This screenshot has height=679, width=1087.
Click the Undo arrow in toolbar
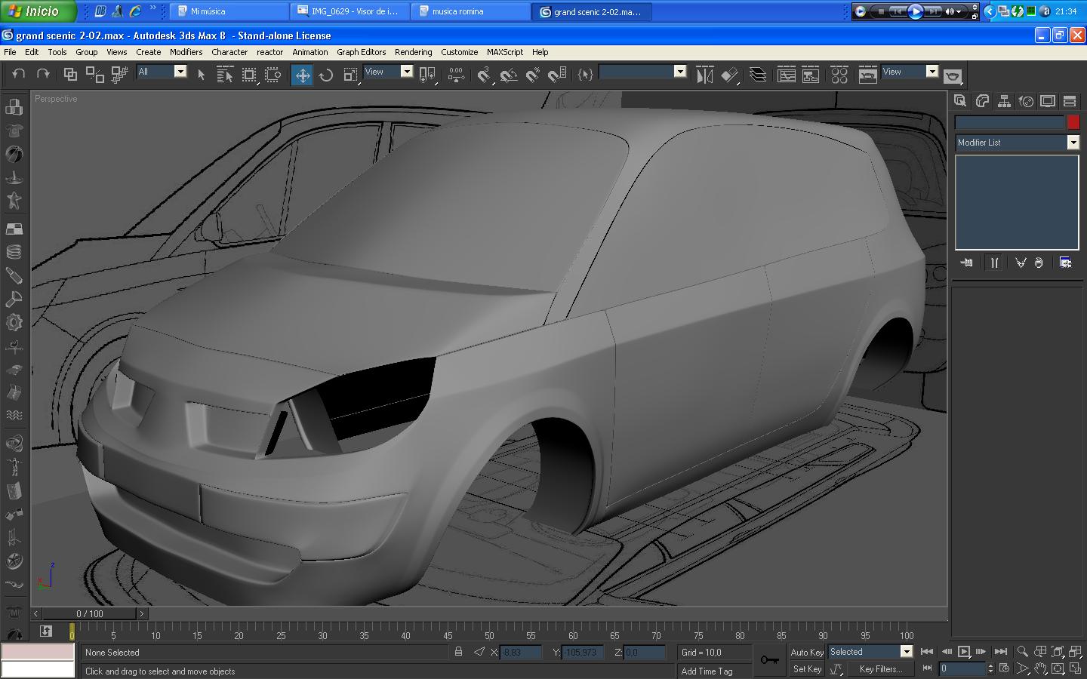click(x=19, y=74)
